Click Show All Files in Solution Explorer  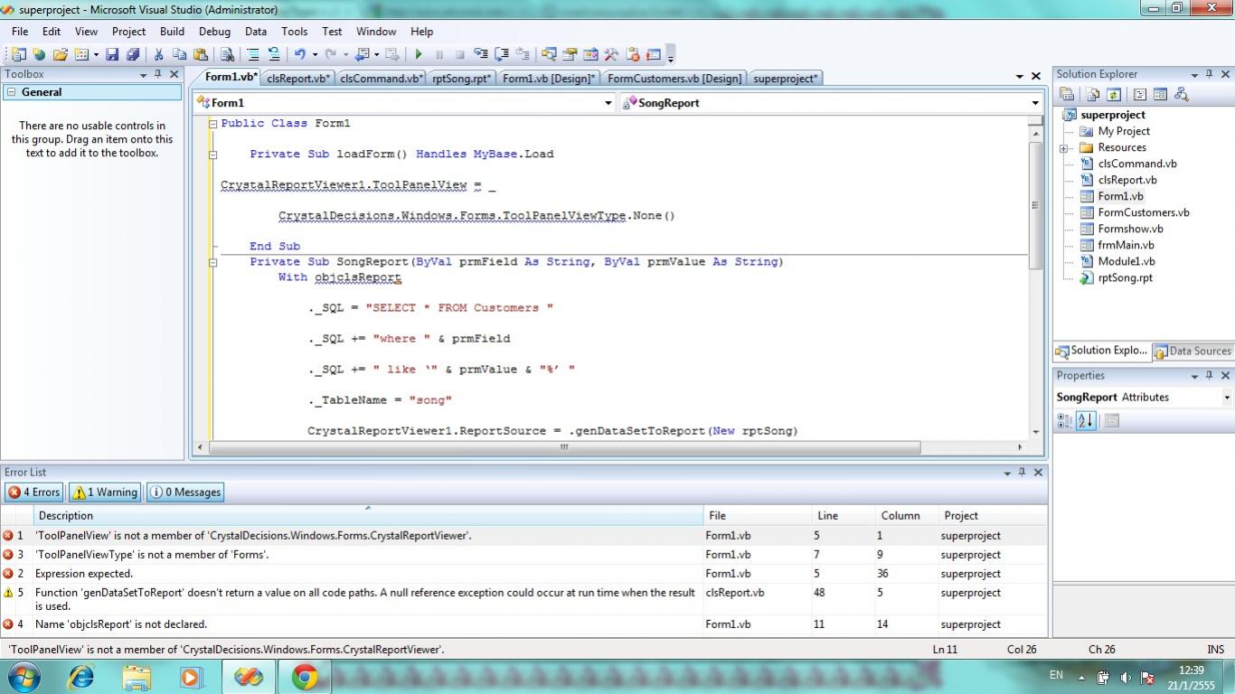(x=1093, y=94)
